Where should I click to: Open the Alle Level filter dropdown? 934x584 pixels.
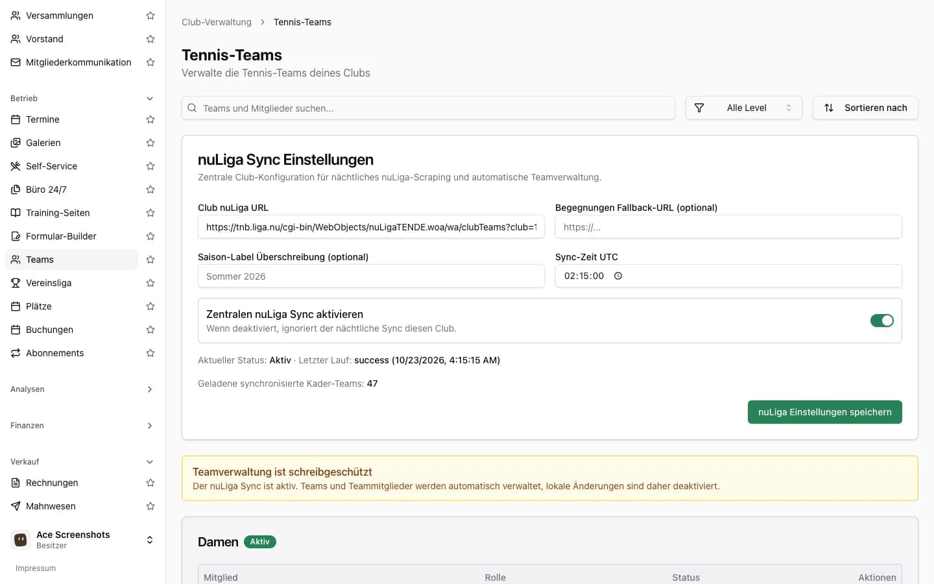point(744,108)
